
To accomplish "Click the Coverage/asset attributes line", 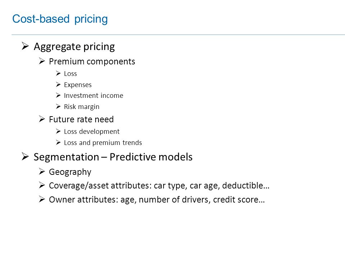I will point(159,186).
